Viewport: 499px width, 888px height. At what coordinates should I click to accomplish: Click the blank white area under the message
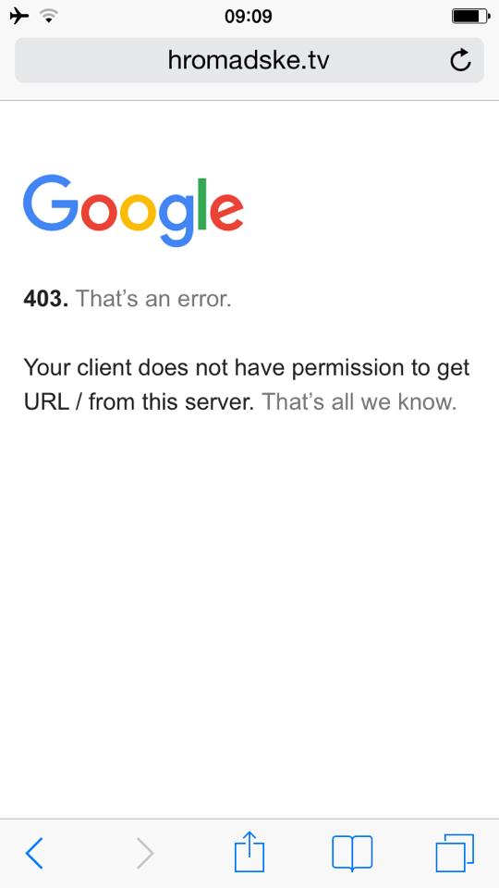[249, 611]
